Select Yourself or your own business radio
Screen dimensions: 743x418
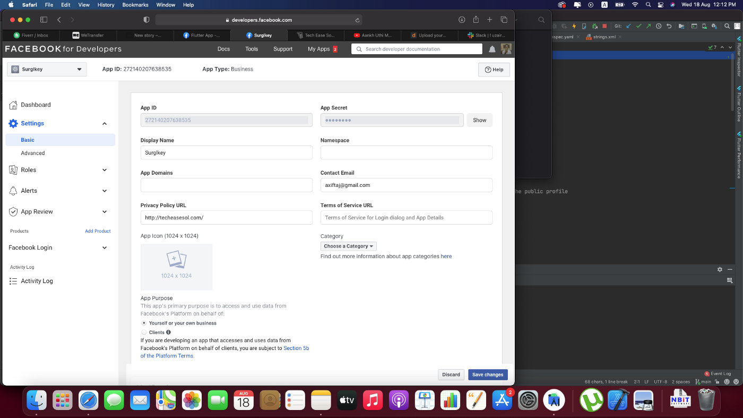144,323
